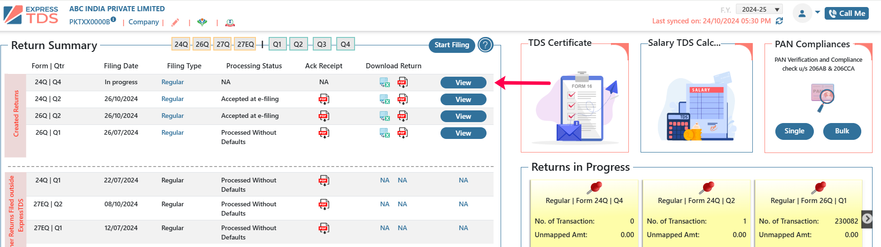Click the Express TDS logo

click(31, 15)
